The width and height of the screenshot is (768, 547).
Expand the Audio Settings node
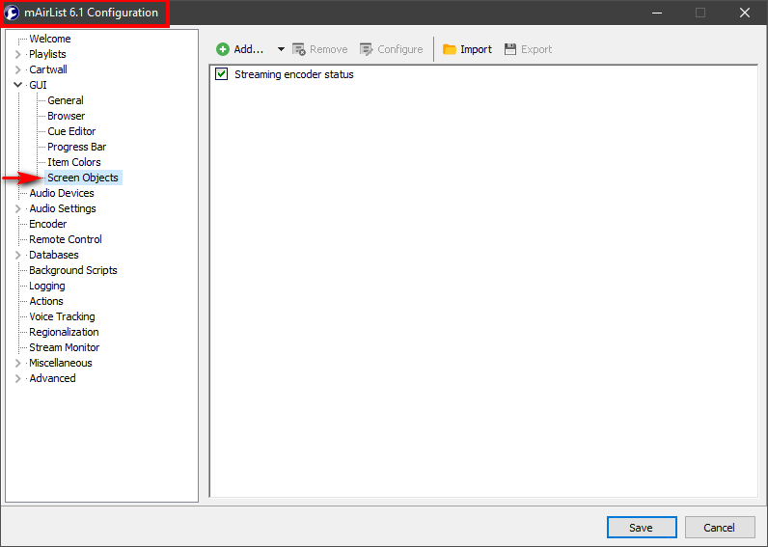pyautogui.click(x=18, y=208)
